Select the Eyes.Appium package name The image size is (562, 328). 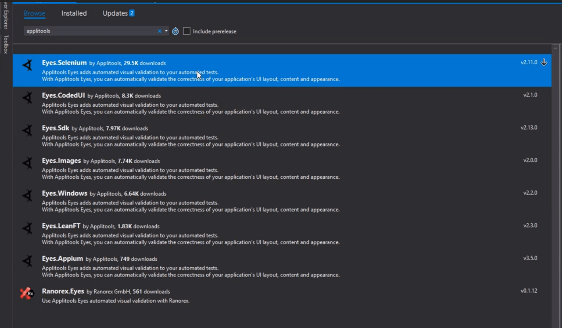coord(62,258)
